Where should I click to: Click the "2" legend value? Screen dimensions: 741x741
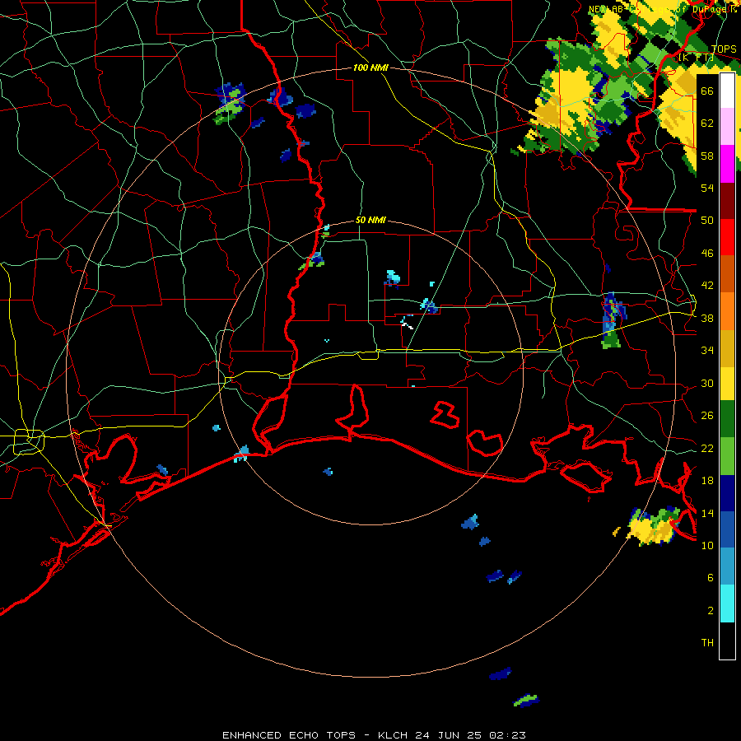point(711,611)
